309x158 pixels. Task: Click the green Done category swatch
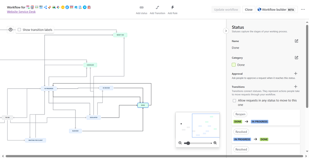234,65
